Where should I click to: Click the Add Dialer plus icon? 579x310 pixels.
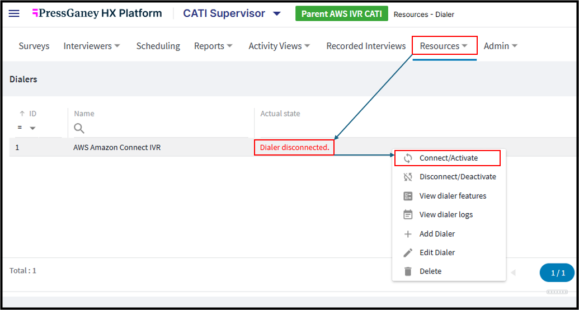click(408, 234)
